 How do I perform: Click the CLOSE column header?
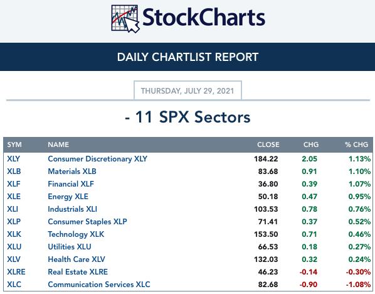pyautogui.click(x=268, y=144)
